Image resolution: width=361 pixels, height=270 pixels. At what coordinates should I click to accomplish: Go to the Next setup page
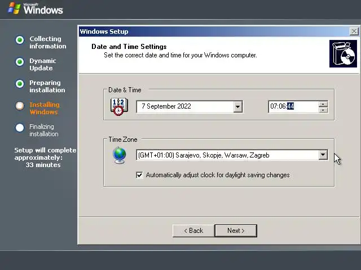coord(236,231)
